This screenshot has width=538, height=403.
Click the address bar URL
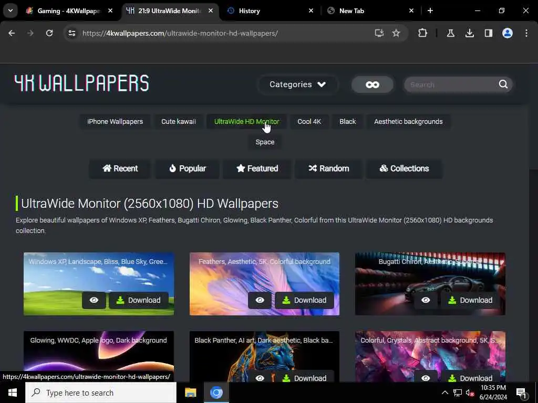(180, 33)
